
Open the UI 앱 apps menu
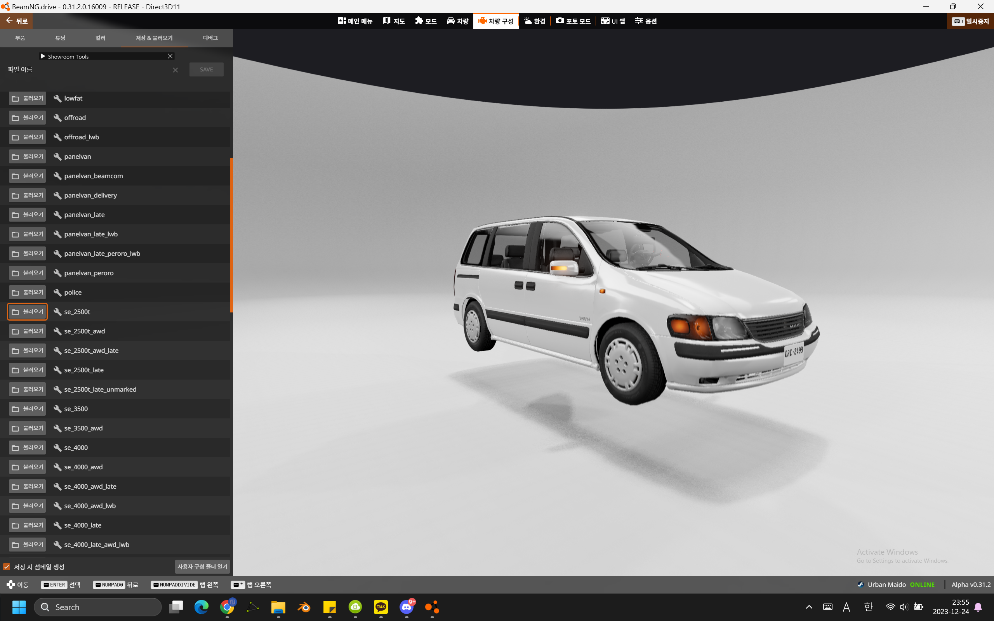pos(613,21)
